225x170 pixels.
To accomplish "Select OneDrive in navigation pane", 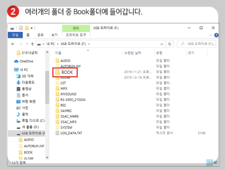I will [23, 61].
